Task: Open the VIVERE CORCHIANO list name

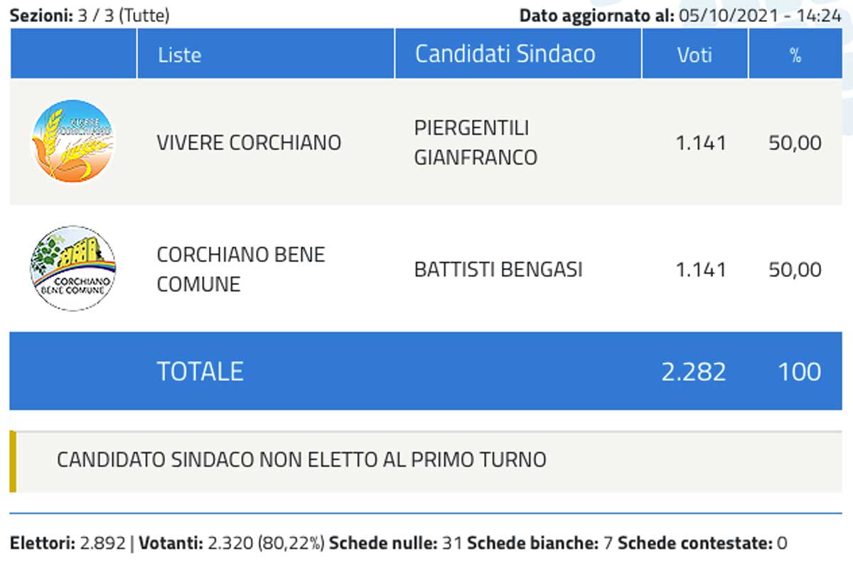Action: coord(249,143)
